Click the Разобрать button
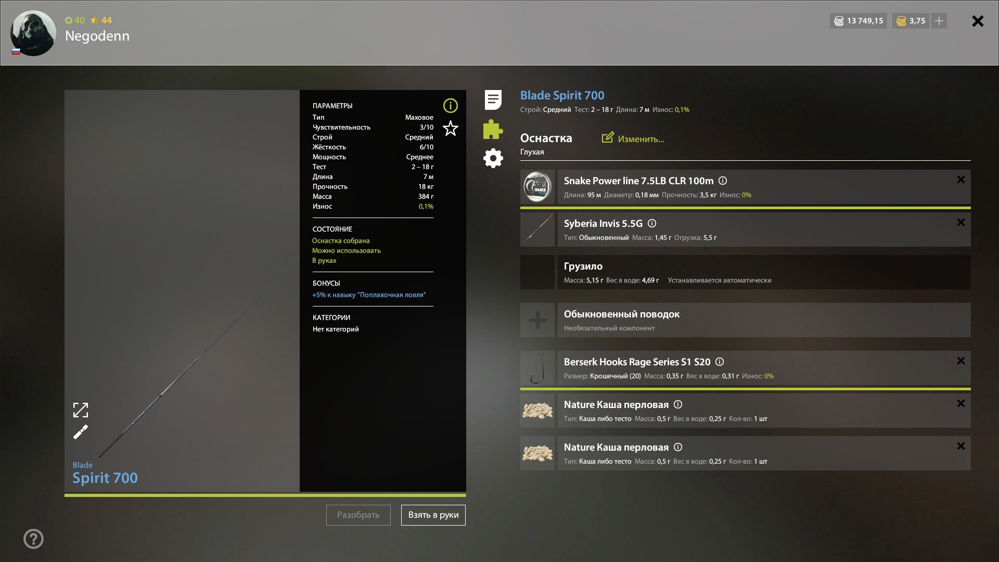Screen dimensions: 999x562 [x=358, y=515]
